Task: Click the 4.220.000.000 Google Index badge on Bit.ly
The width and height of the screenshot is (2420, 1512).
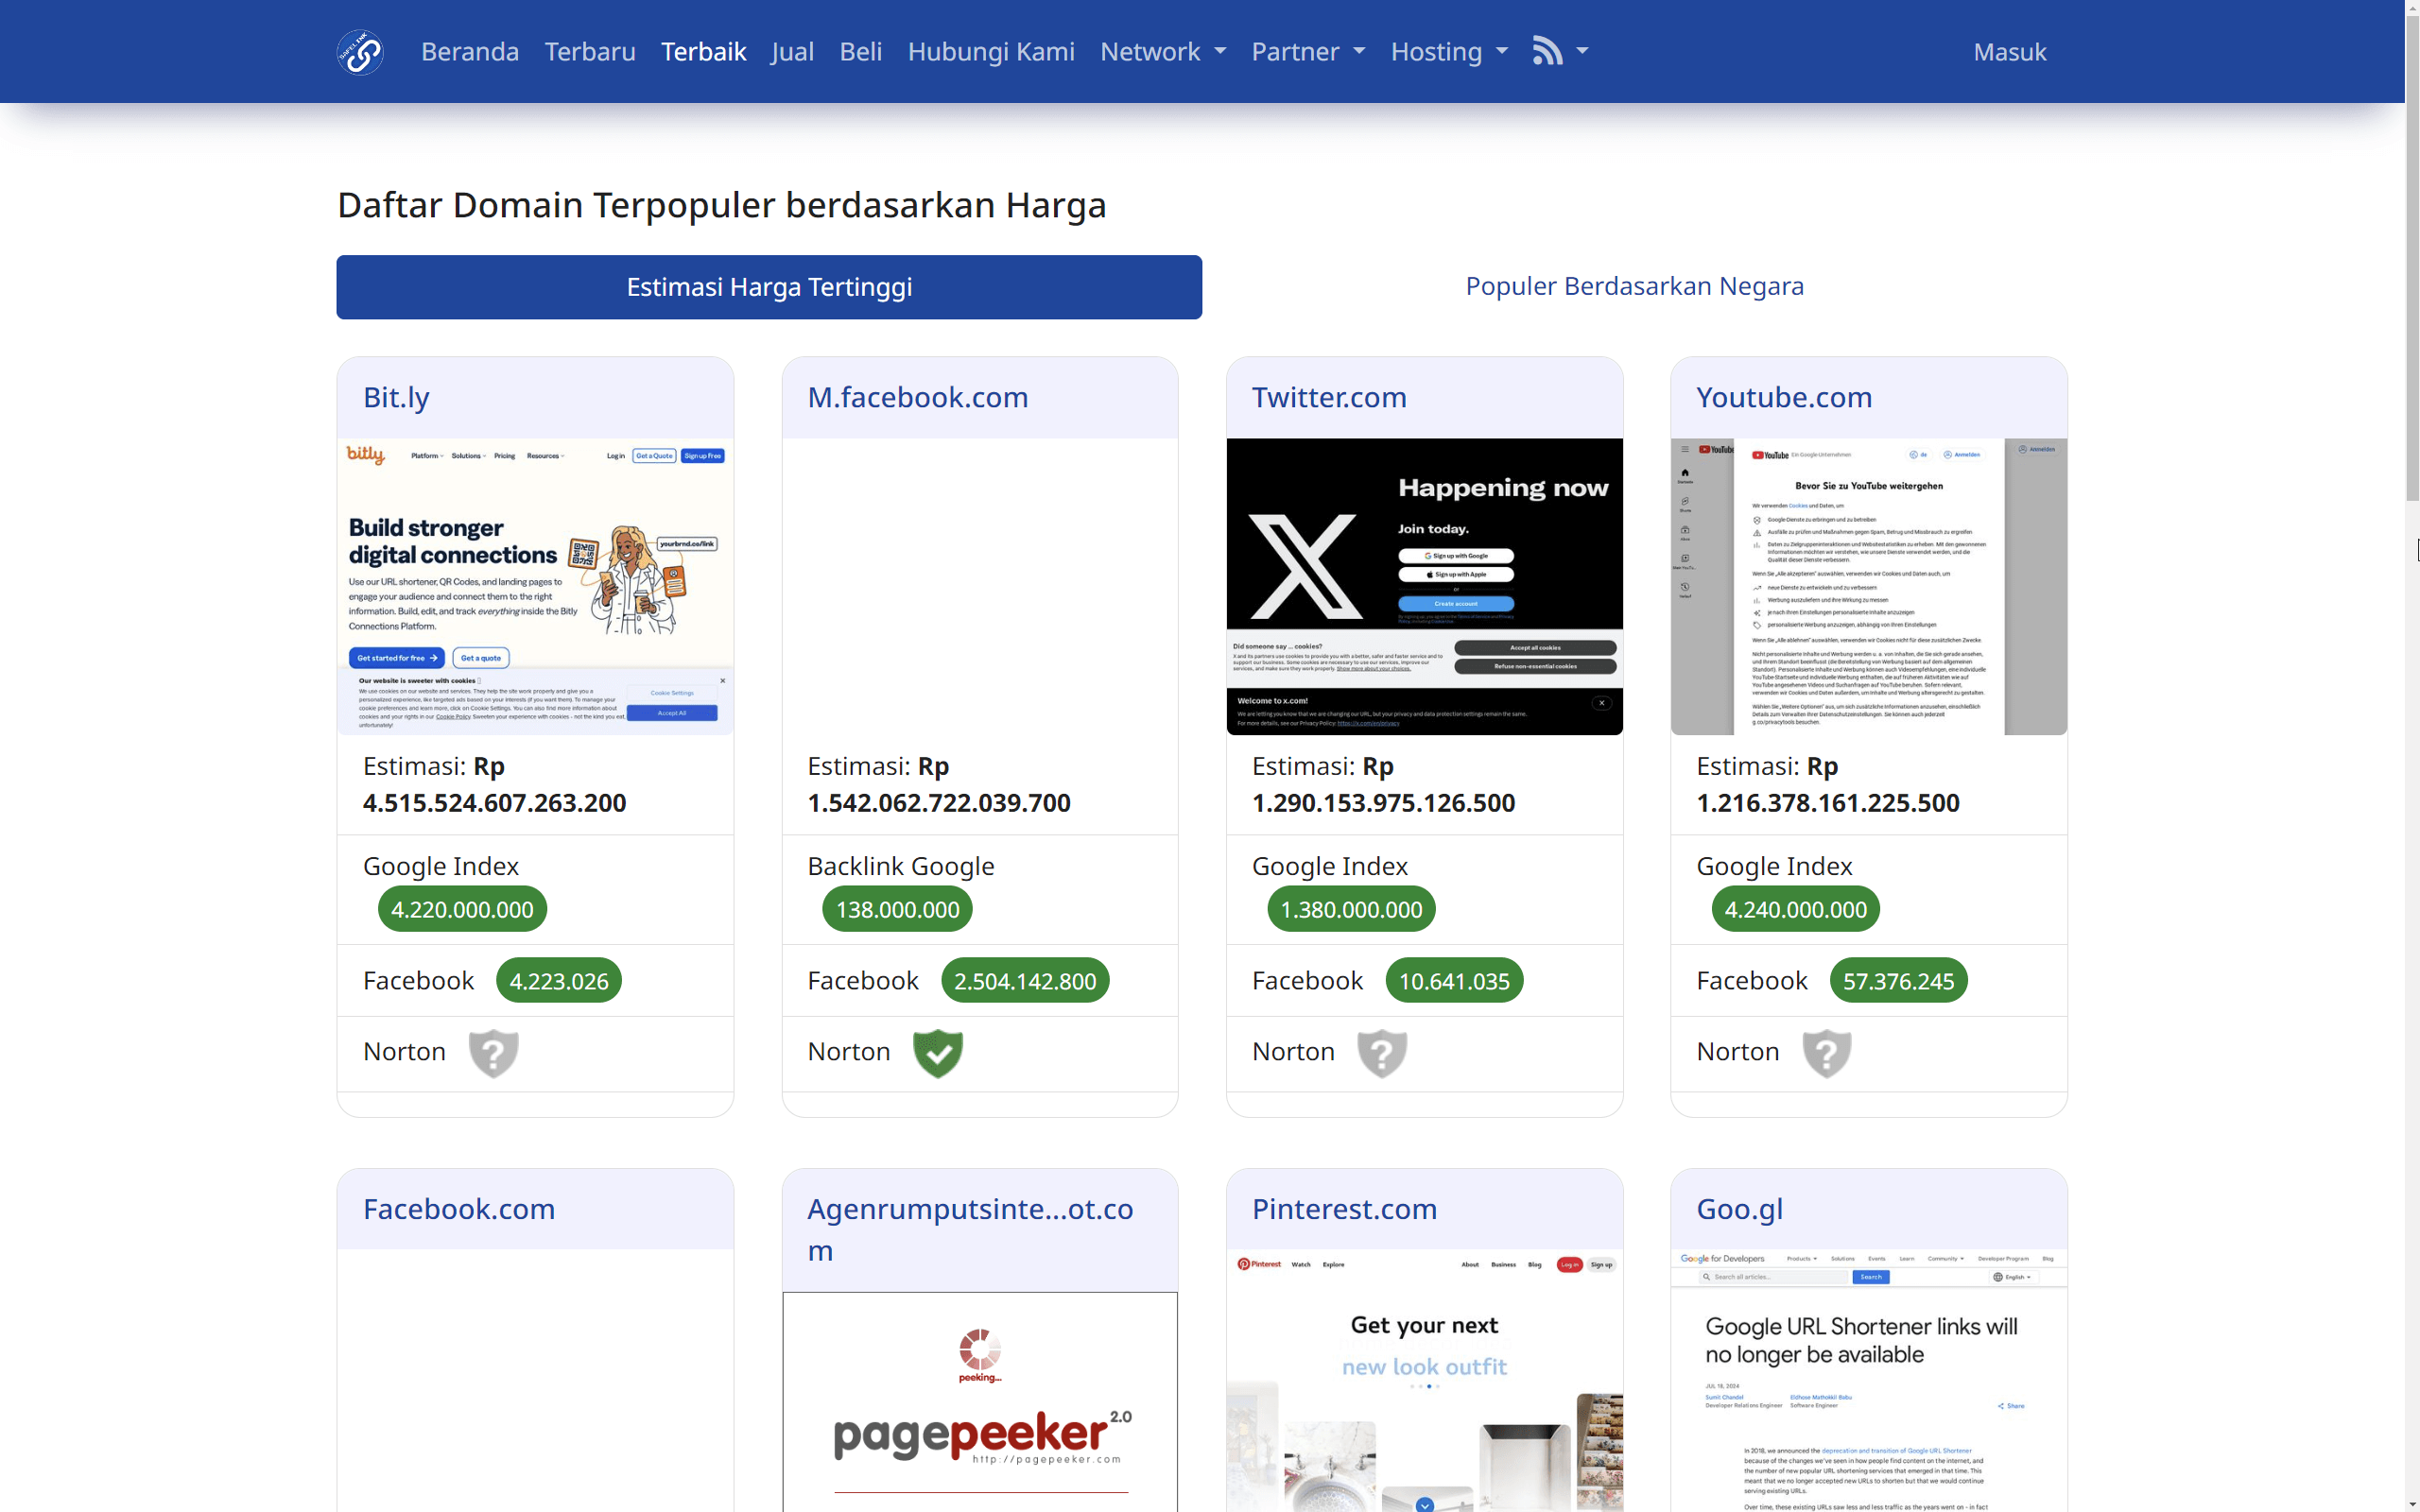Action: click(461, 909)
